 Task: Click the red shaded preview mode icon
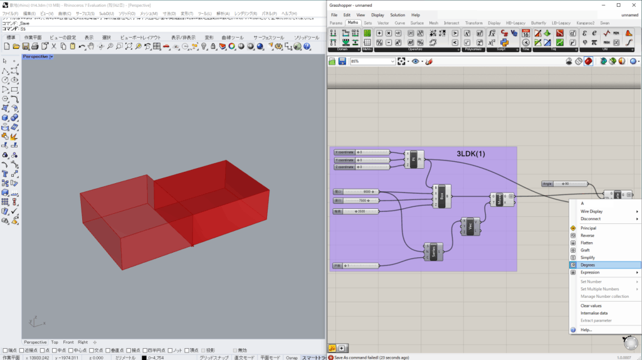[x=588, y=61]
